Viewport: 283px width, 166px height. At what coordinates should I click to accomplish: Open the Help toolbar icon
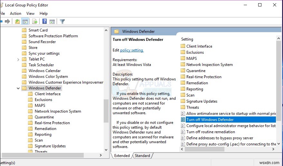44,21
